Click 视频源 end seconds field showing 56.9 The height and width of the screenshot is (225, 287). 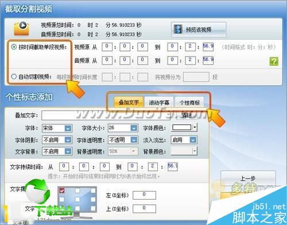tap(208, 47)
